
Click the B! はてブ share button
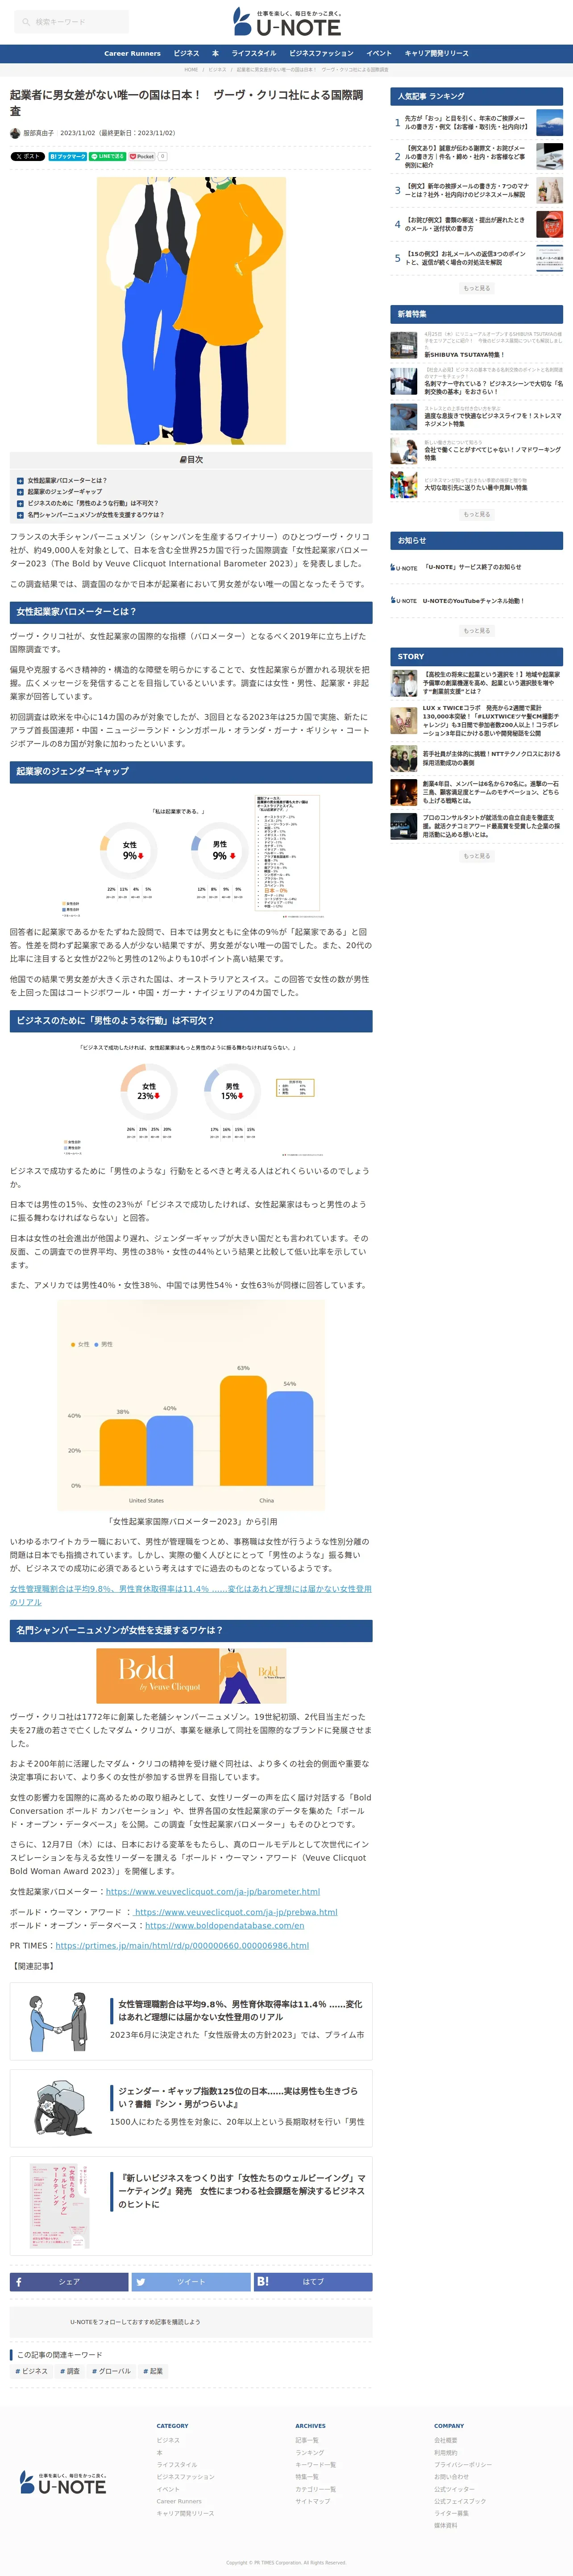pos(313,2282)
